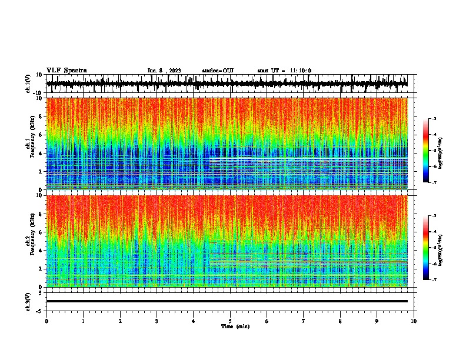Image resolution: width=466 pixels, height=360 pixels.
Task: Click the time axis tick label "8"
Action: pos(340,321)
